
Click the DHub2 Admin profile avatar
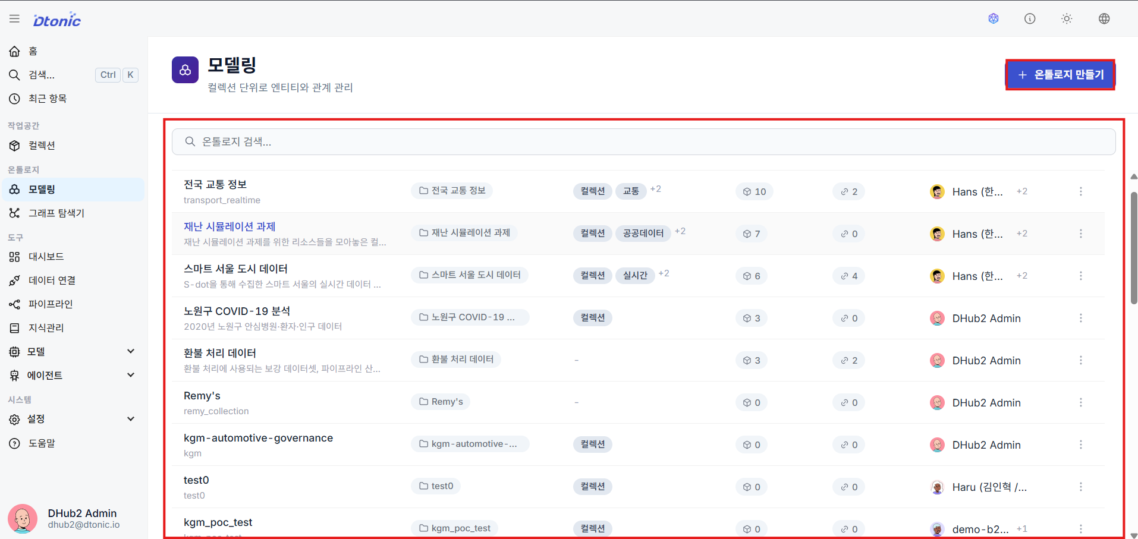[x=23, y=519]
